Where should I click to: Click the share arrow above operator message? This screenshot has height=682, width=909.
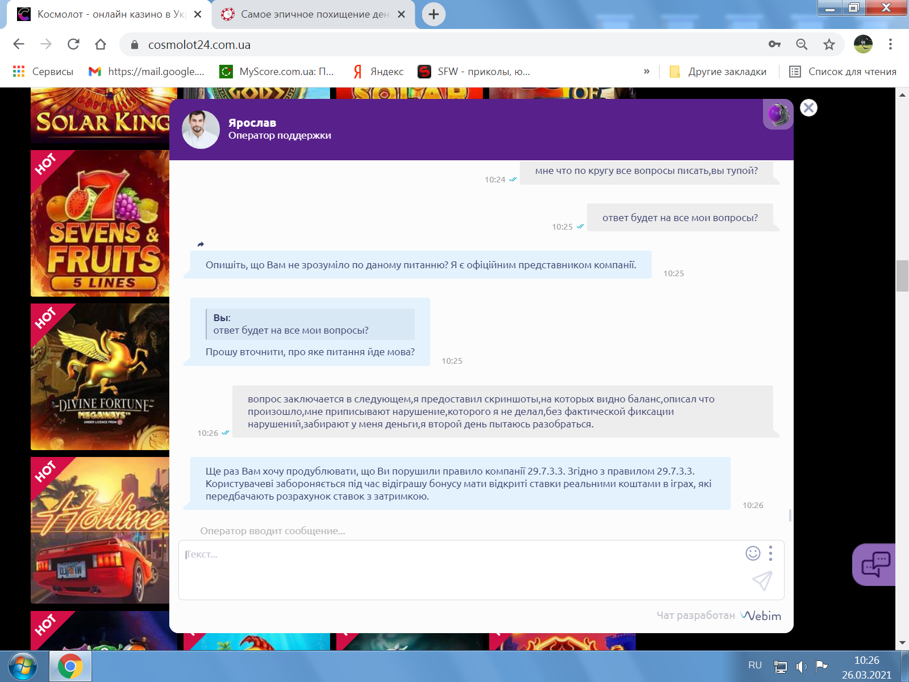tap(201, 244)
